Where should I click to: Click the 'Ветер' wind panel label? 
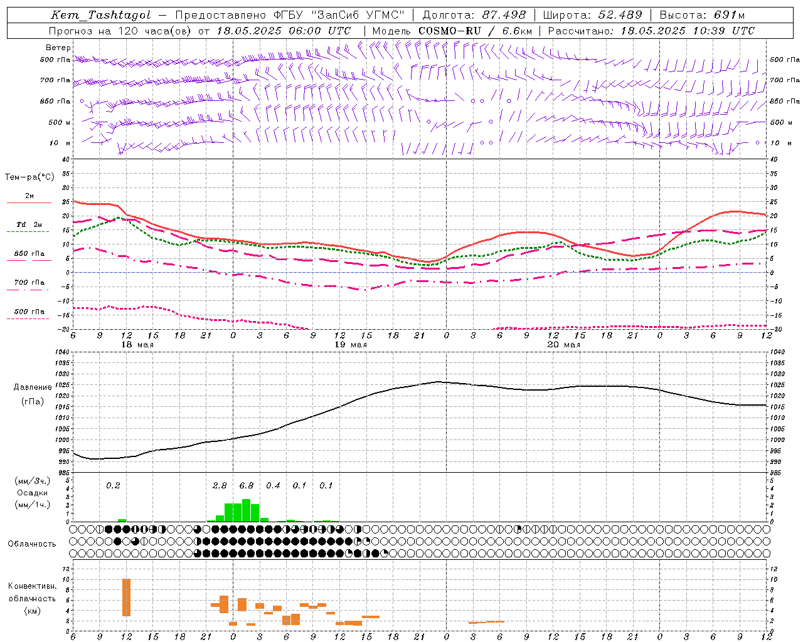click(x=58, y=48)
